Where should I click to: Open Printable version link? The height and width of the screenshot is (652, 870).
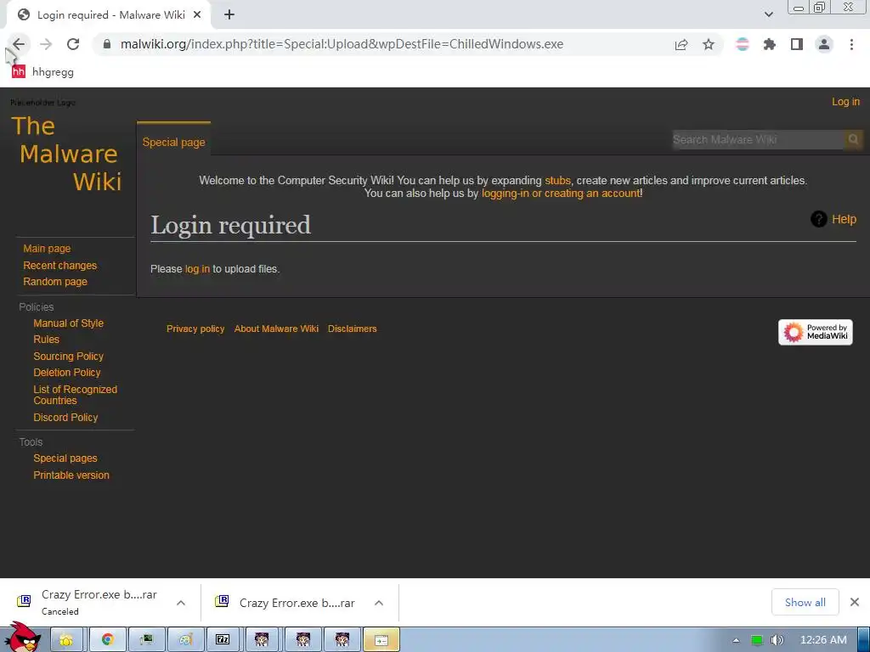coord(71,475)
